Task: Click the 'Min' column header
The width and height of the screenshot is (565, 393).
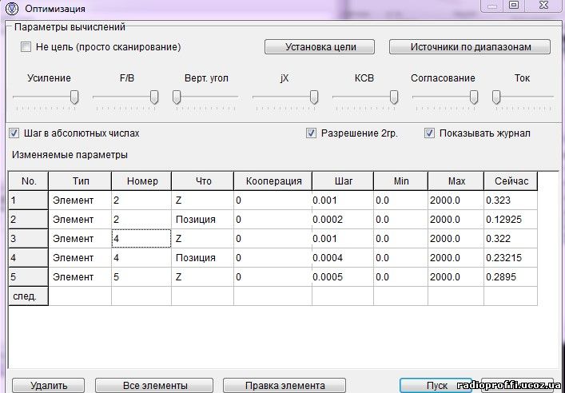Action: point(401,181)
